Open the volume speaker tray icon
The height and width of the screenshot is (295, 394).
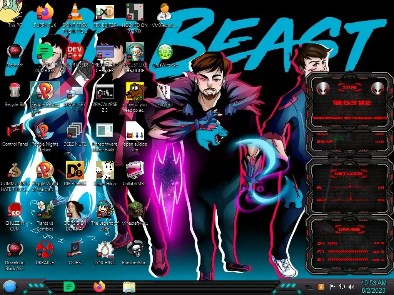351,287
